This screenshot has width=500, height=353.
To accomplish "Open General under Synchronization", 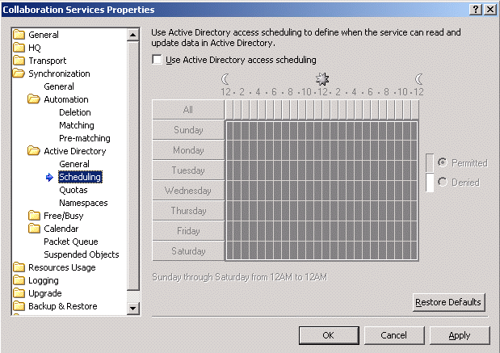I will (59, 86).
